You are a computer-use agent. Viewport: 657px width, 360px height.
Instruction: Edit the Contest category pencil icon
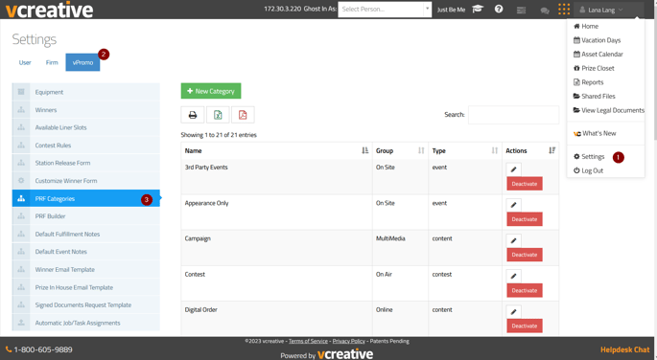point(514,276)
